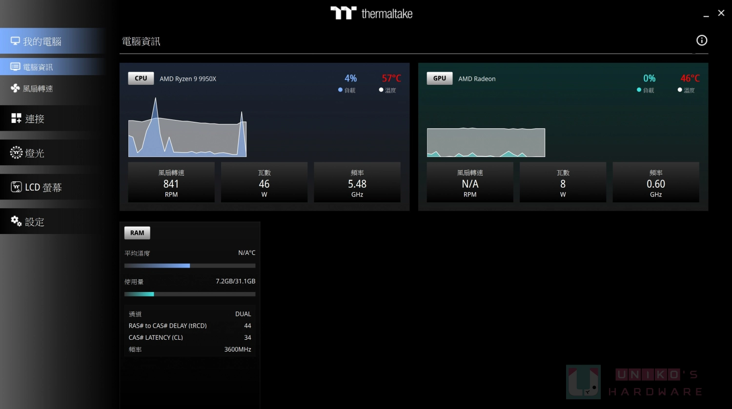Click the GPU label button
The image size is (732, 409).
[x=439, y=78]
